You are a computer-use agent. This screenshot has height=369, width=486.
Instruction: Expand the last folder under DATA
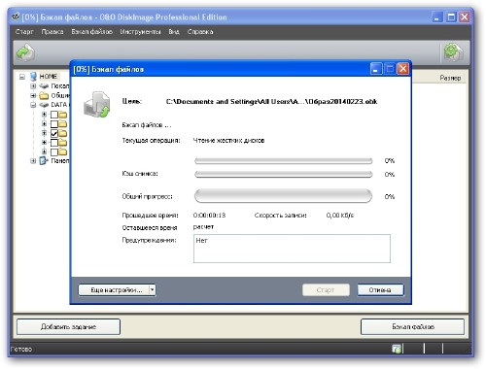pyautogui.click(x=45, y=151)
